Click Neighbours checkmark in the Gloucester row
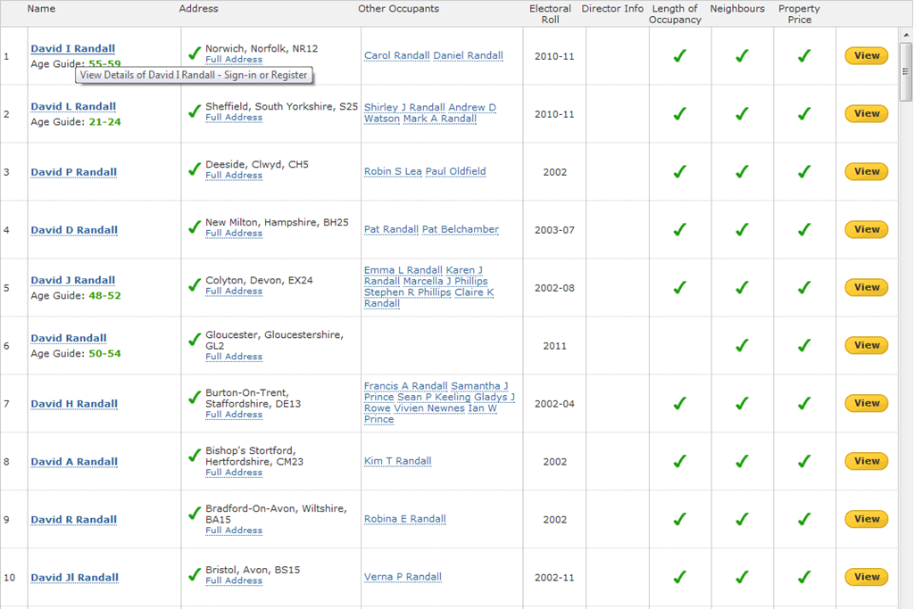This screenshot has width=914, height=609. click(x=742, y=345)
